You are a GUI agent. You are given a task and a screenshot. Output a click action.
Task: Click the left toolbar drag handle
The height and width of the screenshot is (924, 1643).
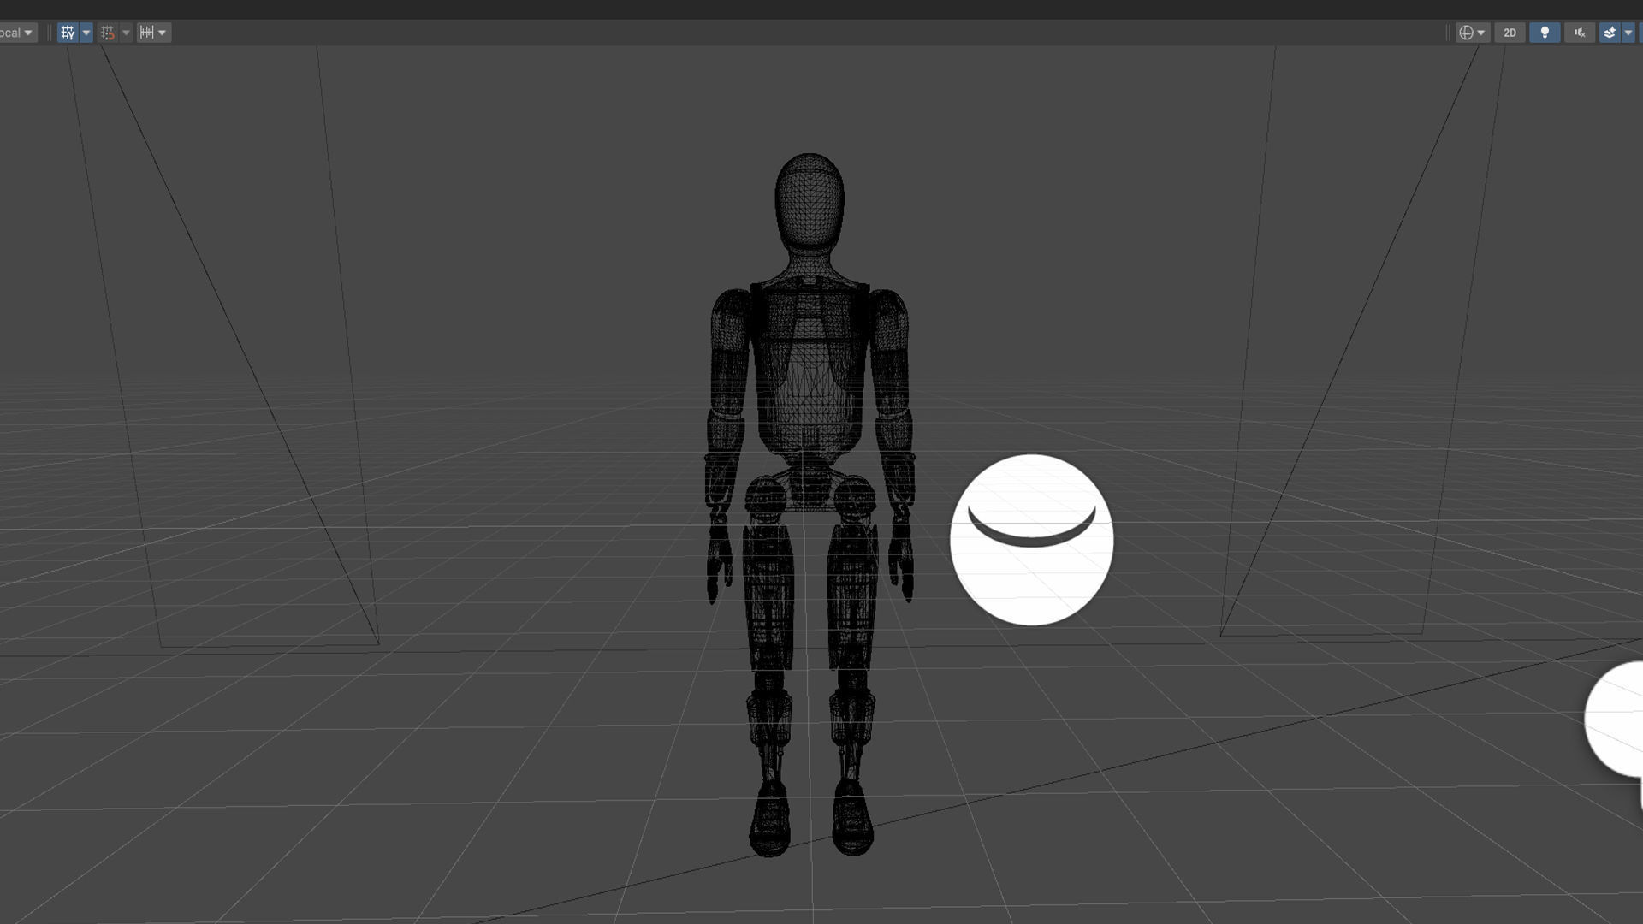49,33
